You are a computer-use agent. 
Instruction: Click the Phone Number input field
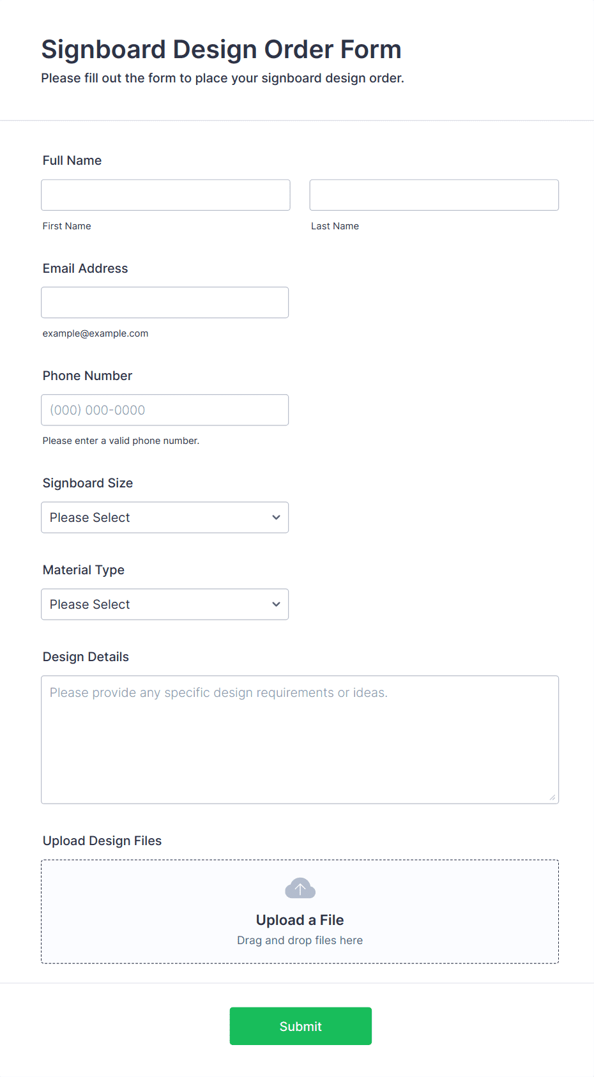click(x=165, y=410)
